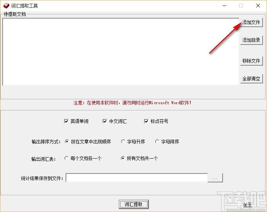Minimize the 词汇提取工具 window
The height and width of the screenshot is (212, 267).
(x=224, y=6)
